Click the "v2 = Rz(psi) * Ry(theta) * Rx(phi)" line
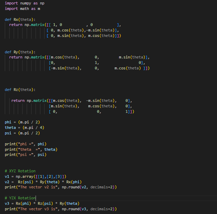This screenshot has width=217, height=214. 43,182
